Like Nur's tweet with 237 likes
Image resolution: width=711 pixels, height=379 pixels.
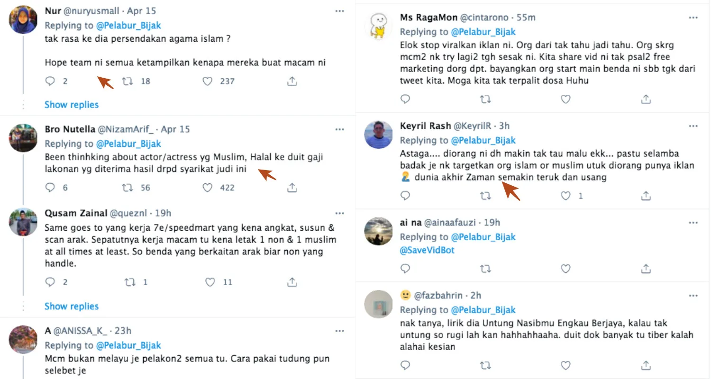click(x=207, y=81)
